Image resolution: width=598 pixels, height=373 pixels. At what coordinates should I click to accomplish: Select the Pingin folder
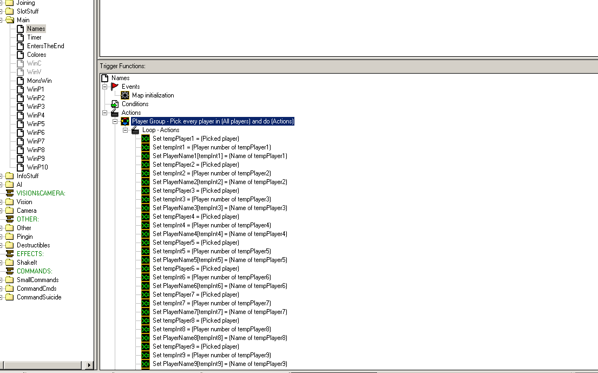[x=24, y=237]
